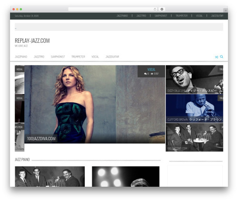This screenshot has width=238, height=201.
Task: Select JAZZGUITAR in the main navigation menu
Action: [112, 57]
